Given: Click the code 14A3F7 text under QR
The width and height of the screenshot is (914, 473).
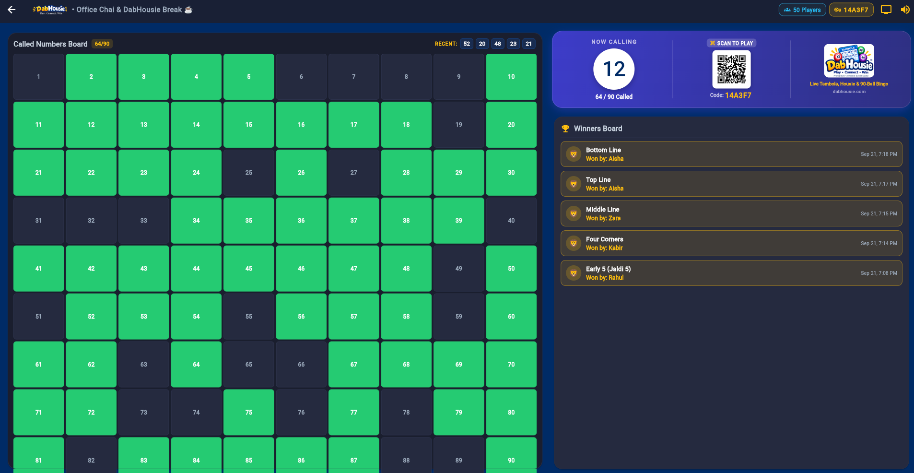Looking at the screenshot, I should click(x=738, y=95).
